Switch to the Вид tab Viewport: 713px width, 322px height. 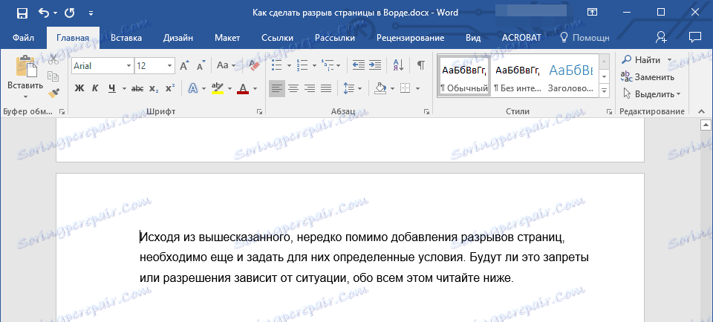(473, 38)
